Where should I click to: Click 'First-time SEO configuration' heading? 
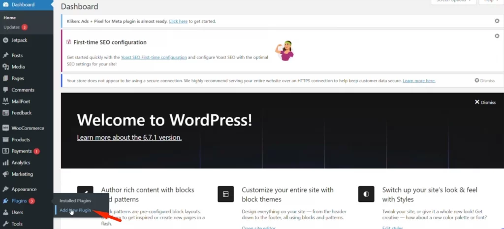(110, 42)
